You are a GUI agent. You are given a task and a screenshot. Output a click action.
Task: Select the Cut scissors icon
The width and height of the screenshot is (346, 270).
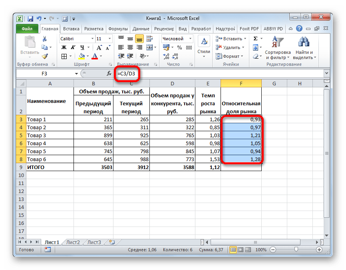coord(45,39)
